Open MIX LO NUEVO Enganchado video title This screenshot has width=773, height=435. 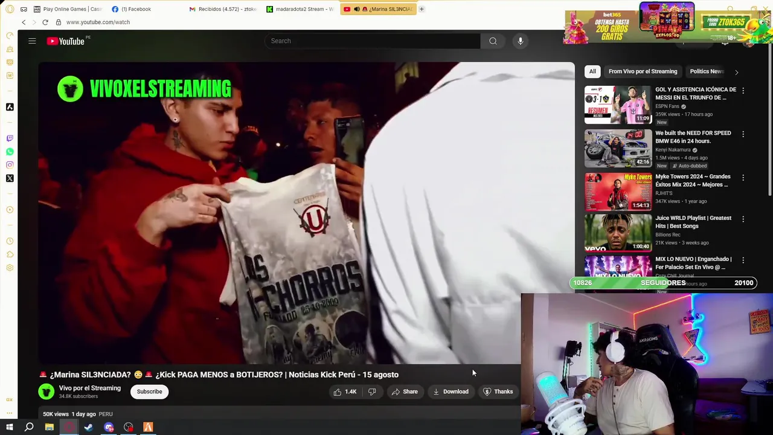(693, 263)
